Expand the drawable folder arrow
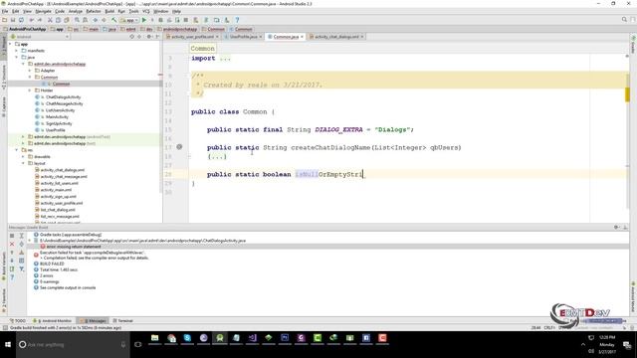This screenshot has height=358, width=637. pos(23,157)
